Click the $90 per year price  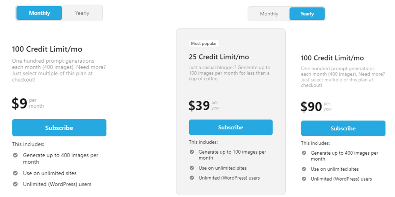(x=311, y=107)
